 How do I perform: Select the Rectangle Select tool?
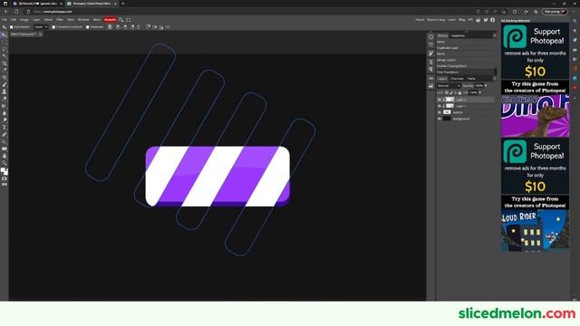coord(4,42)
